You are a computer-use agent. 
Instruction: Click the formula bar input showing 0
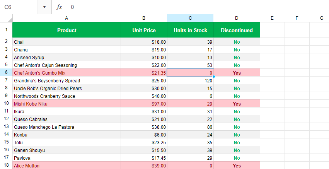pos(197,7)
